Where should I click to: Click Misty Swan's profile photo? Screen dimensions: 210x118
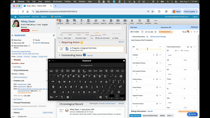(x=16, y=23)
